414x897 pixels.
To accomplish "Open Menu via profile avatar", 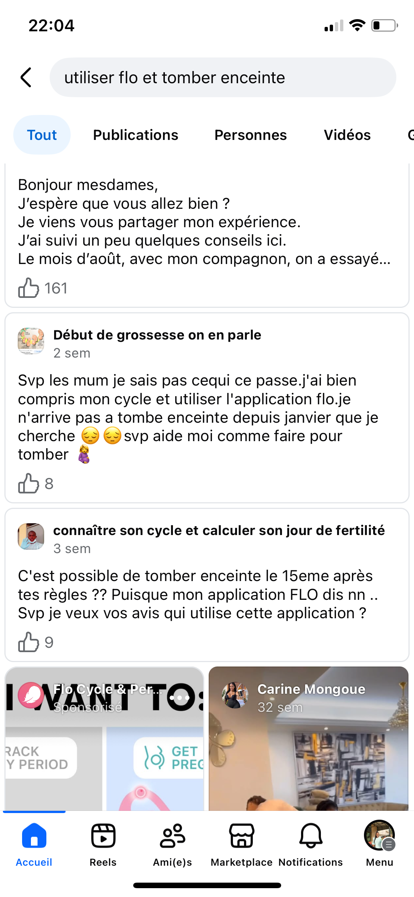I will pyautogui.click(x=379, y=835).
